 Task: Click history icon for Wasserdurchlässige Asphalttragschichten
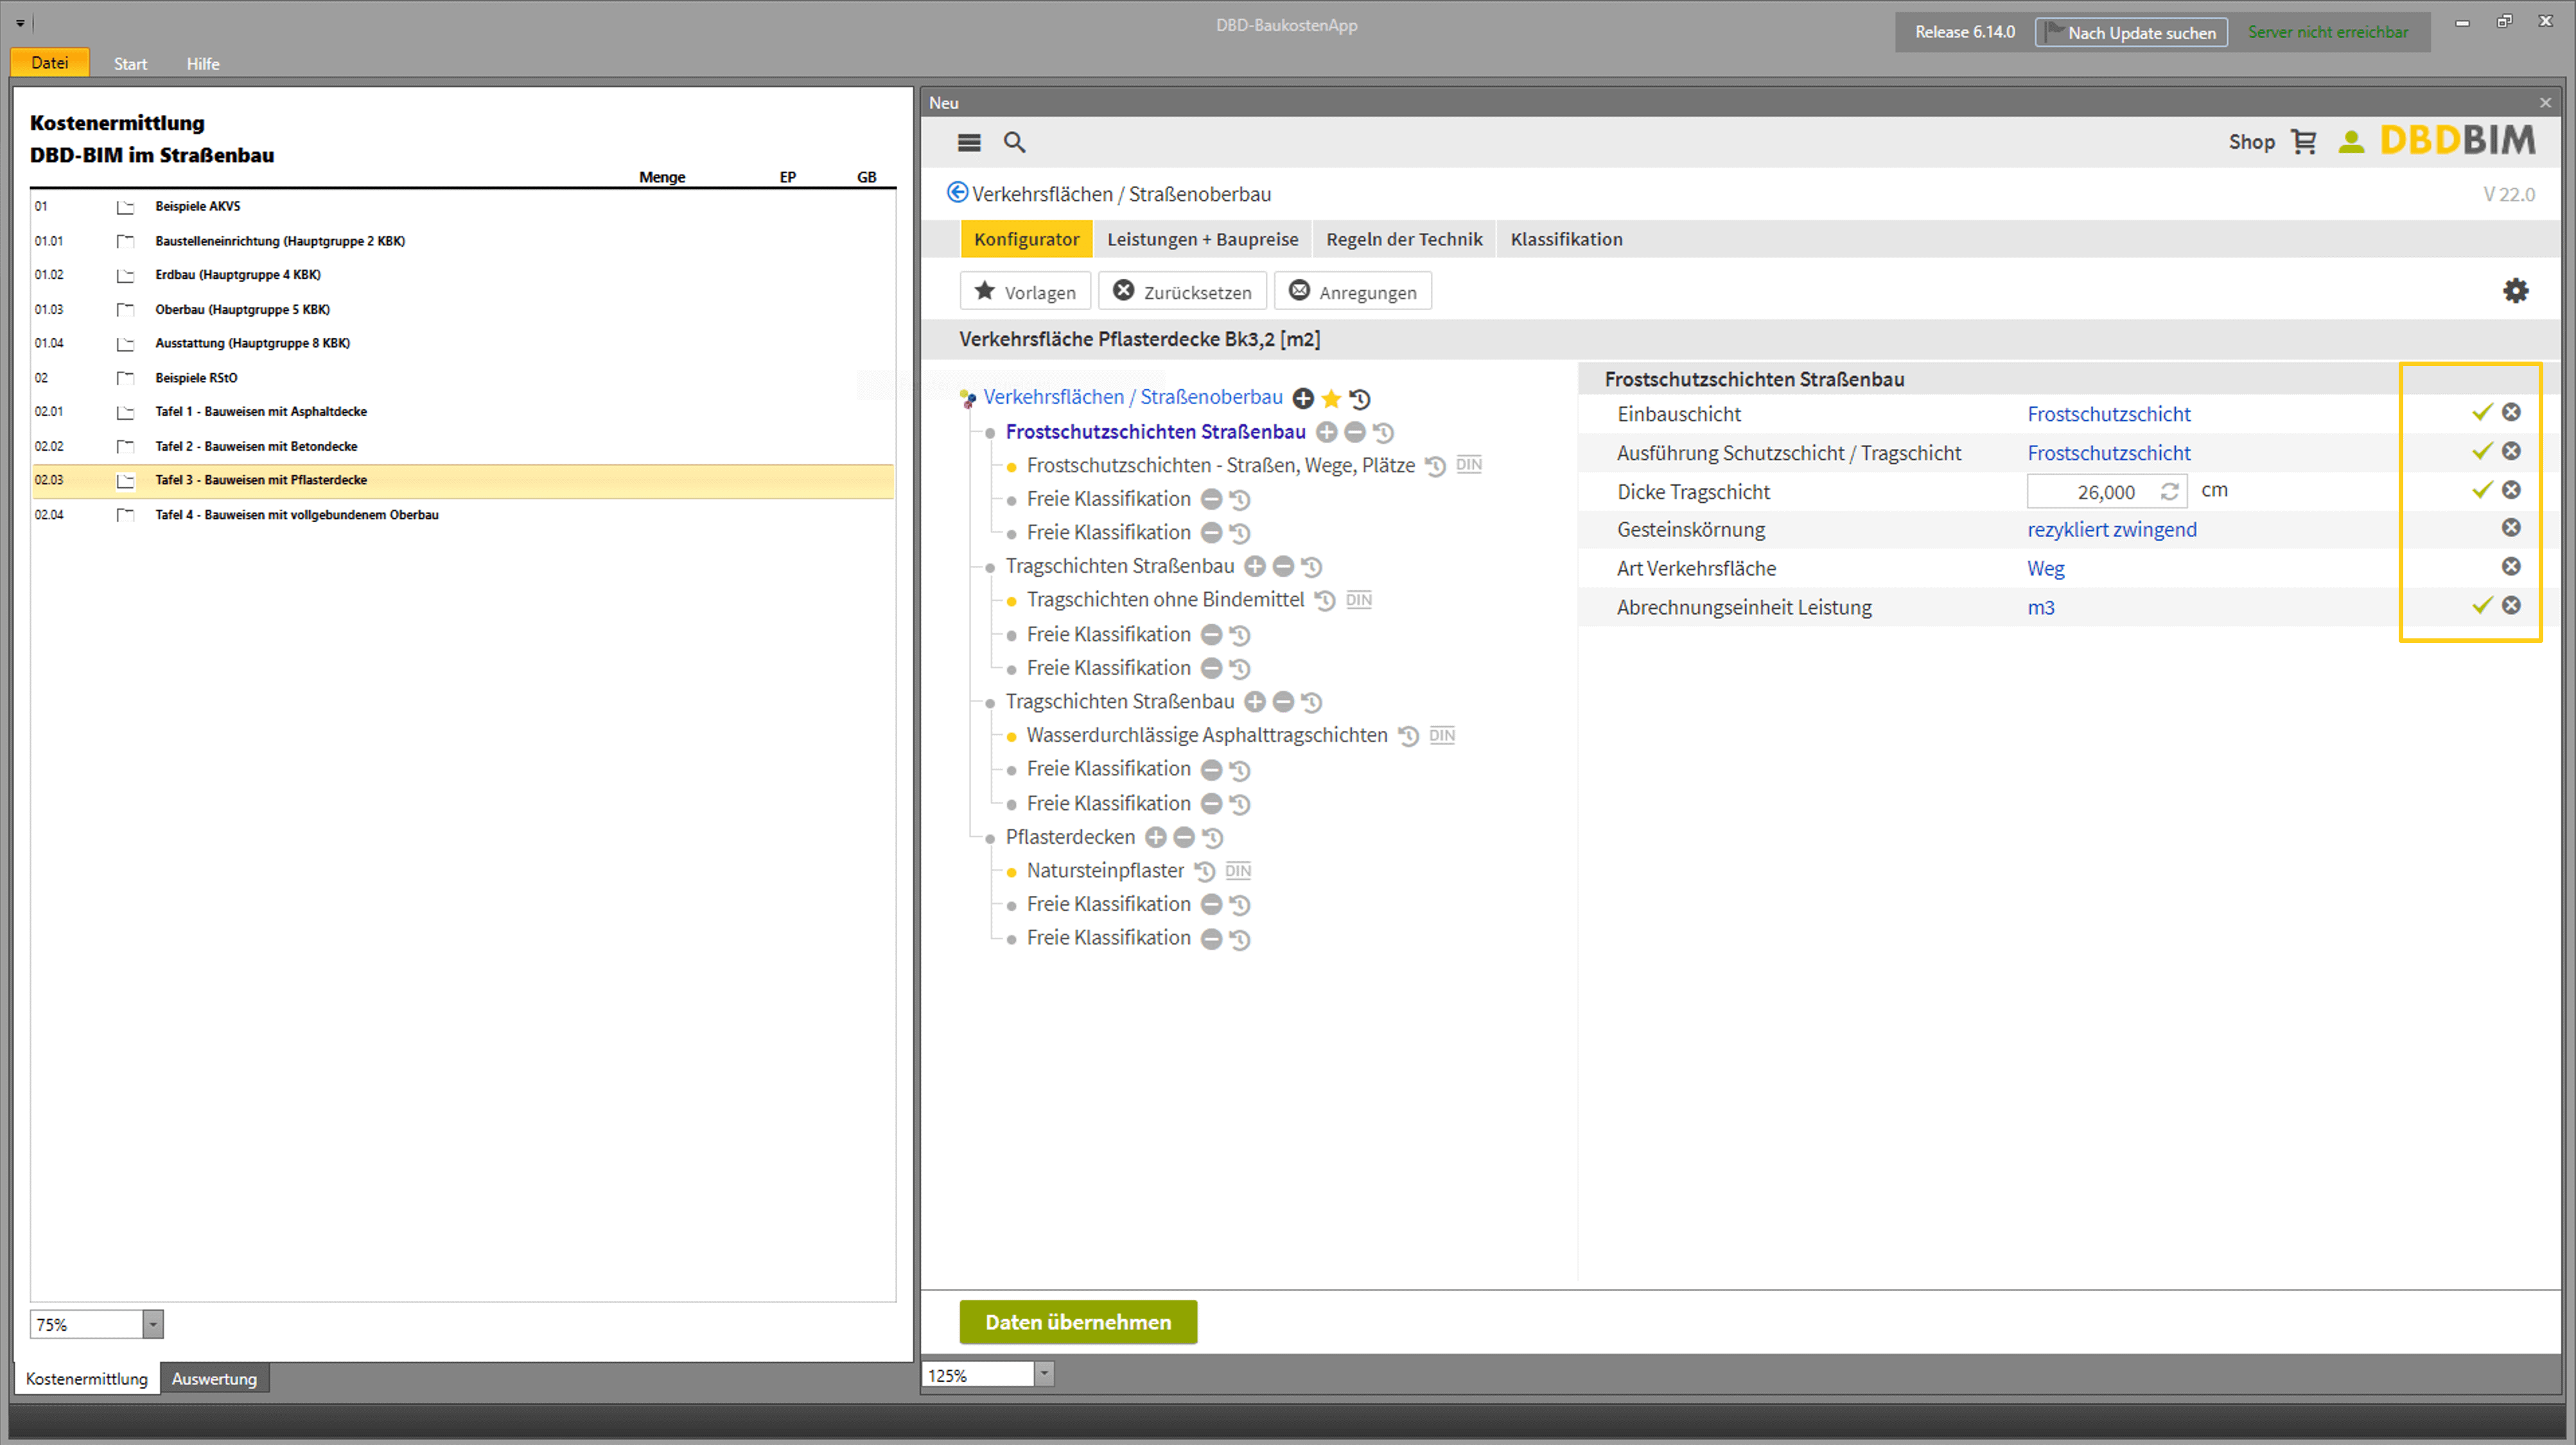pos(1408,736)
